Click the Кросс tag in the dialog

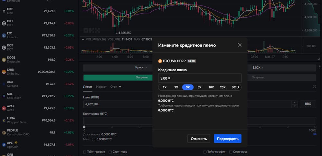click(192, 61)
